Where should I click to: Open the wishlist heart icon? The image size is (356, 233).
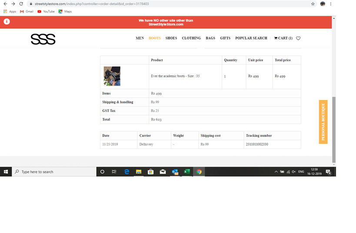pos(298,38)
